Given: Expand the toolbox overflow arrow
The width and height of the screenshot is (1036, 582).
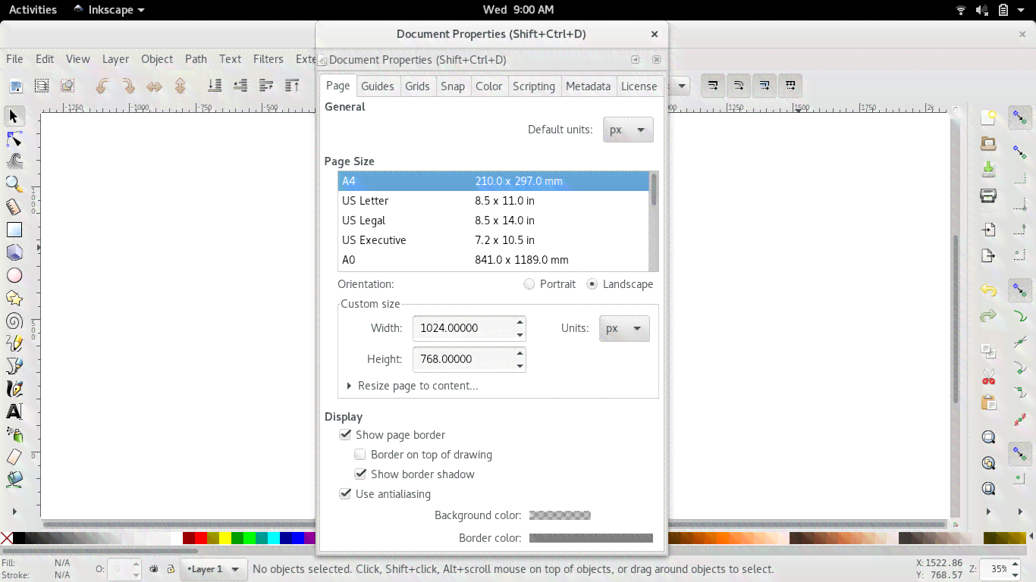Looking at the screenshot, I should tap(14, 512).
